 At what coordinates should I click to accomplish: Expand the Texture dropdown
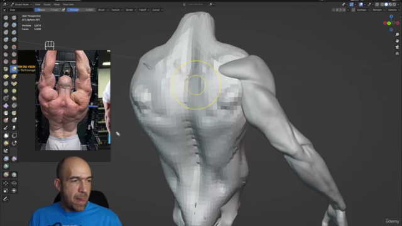(117, 10)
